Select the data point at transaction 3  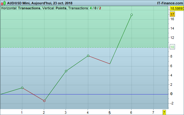66,71
